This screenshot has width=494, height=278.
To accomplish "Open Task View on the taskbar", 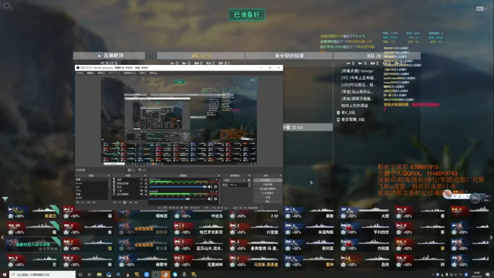I will [x=90, y=275].
